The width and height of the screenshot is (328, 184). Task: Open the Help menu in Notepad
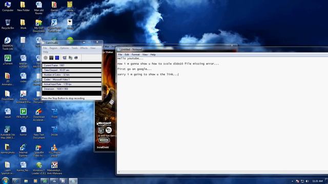coord(153,55)
